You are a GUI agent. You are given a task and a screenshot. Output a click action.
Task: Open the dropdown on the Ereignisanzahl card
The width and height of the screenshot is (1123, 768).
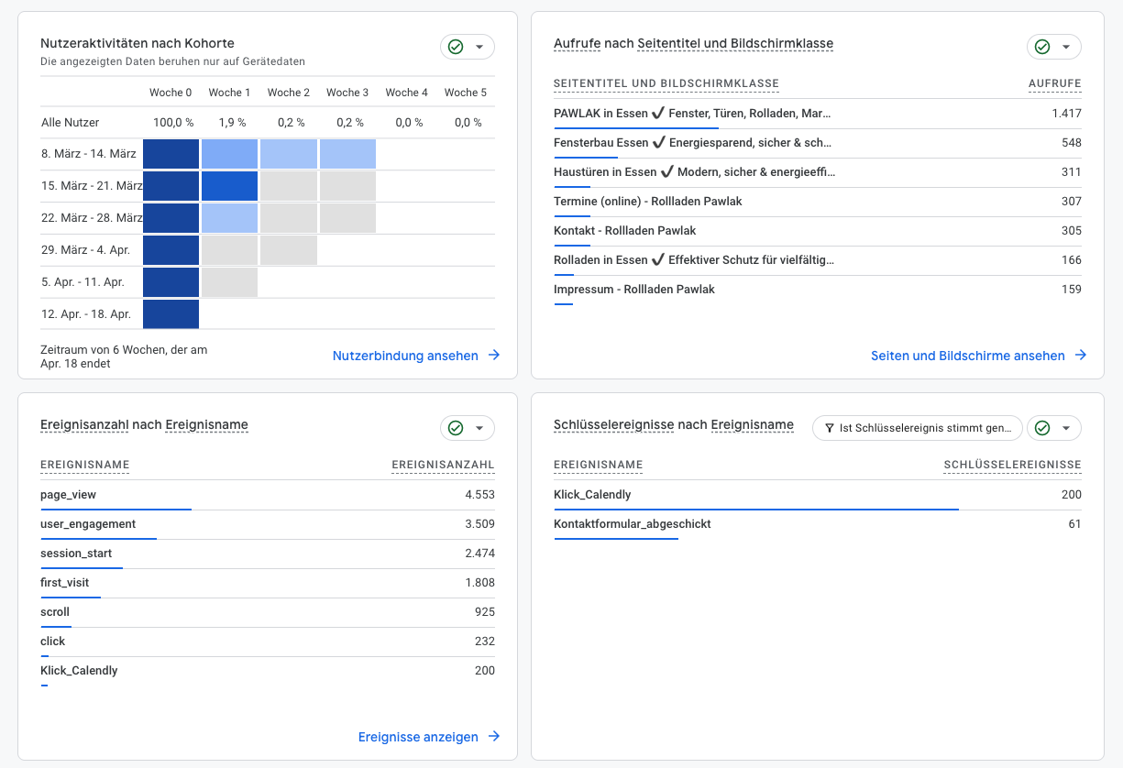click(x=479, y=427)
